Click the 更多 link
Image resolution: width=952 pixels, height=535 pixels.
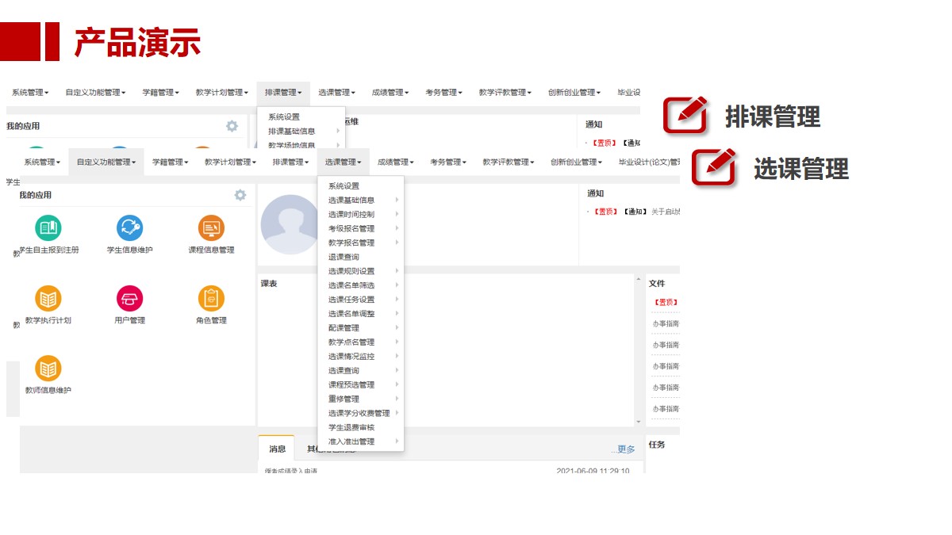(626, 449)
